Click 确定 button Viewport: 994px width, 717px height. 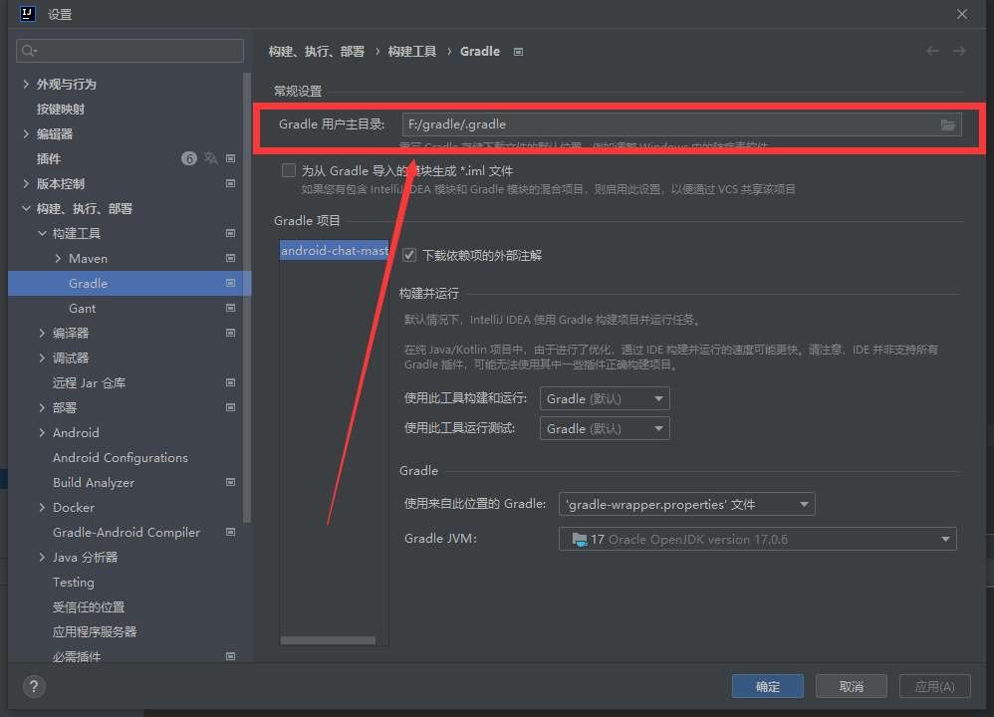[x=768, y=686]
